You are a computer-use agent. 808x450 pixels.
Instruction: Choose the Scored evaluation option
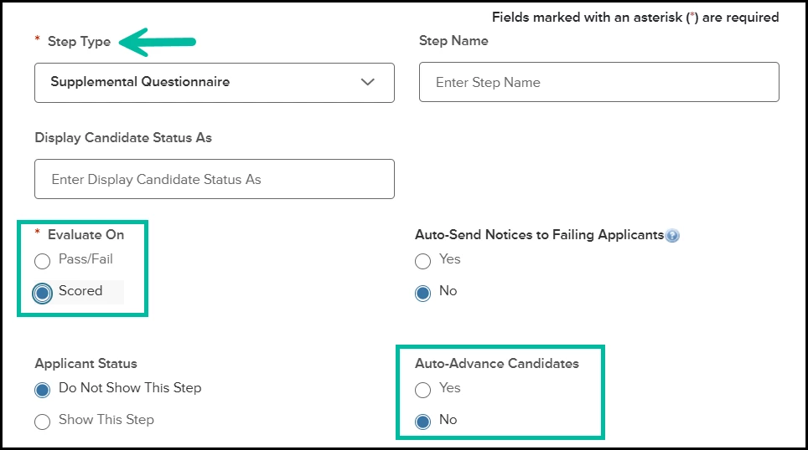[43, 293]
